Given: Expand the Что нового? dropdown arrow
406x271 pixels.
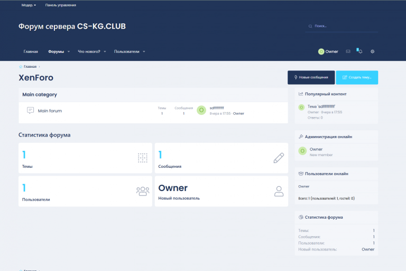Looking at the screenshot, I should 105,52.
